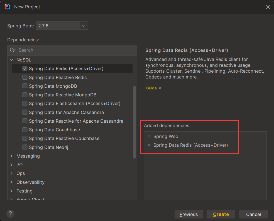
Task: Tick Spring Data Reactive Couchbase
Action: 25,138
